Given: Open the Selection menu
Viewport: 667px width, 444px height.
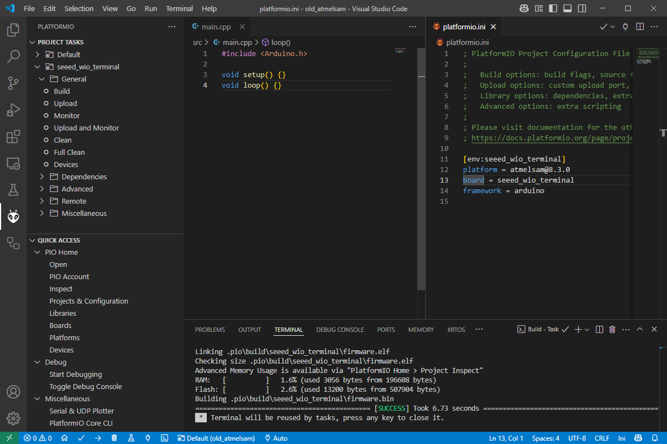Looking at the screenshot, I should pyautogui.click(x=79, y=8).
